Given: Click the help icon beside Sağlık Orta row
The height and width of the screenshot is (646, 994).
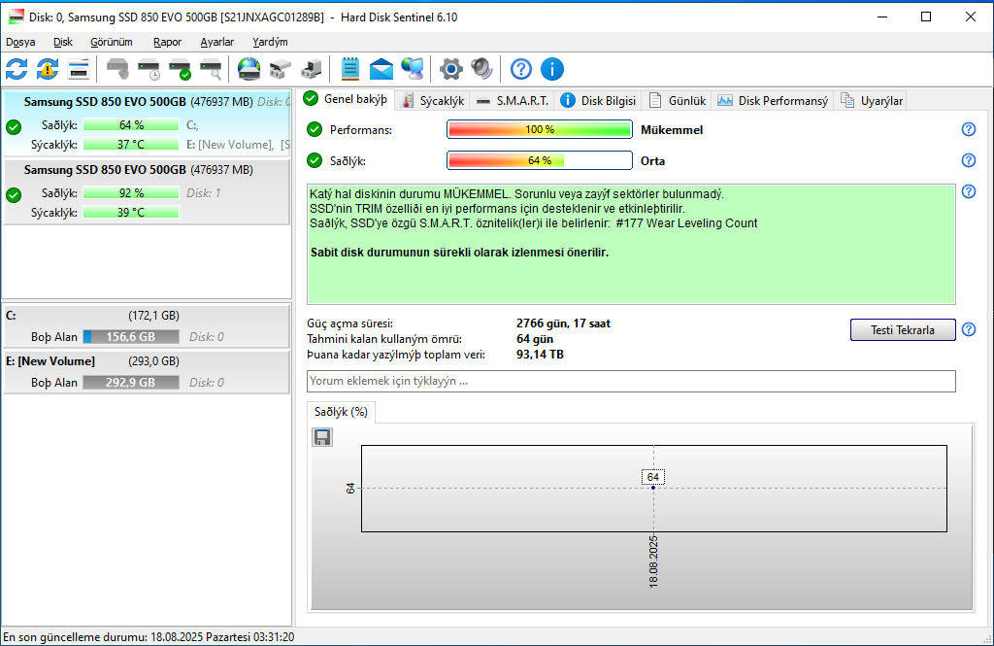Looking at the screenshot, I should tap(968, 160).
